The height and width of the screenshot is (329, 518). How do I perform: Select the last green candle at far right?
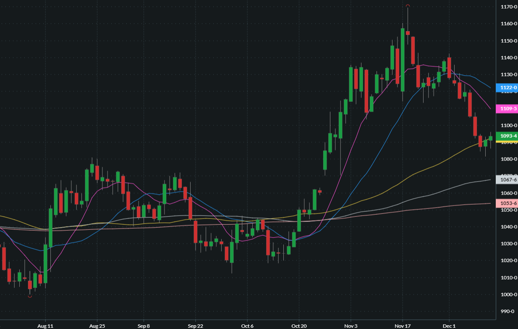[490, 138]
